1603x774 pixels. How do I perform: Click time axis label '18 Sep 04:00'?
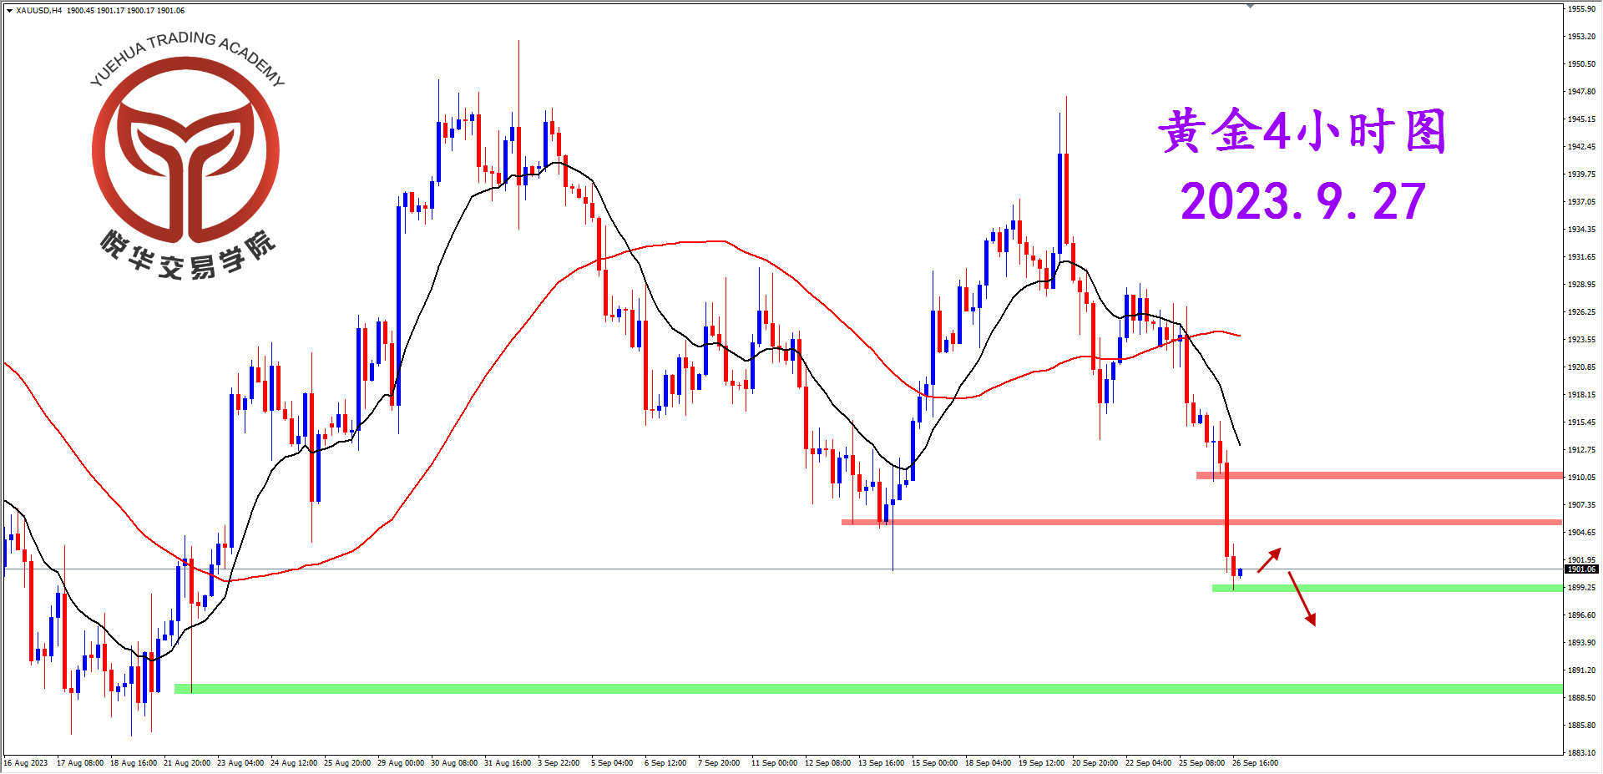989,763
